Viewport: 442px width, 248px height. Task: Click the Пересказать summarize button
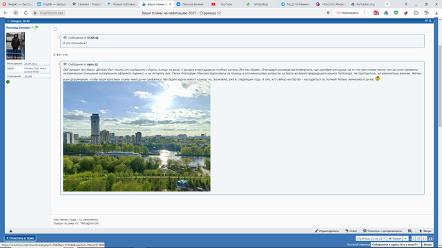tap(347, 13)
